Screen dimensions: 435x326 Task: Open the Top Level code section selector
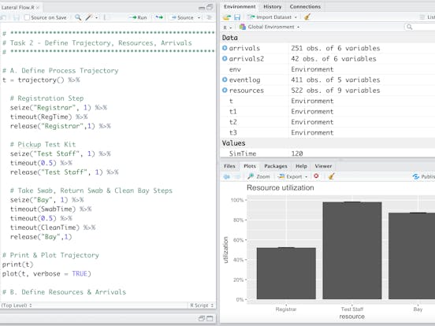coord(17,306)
